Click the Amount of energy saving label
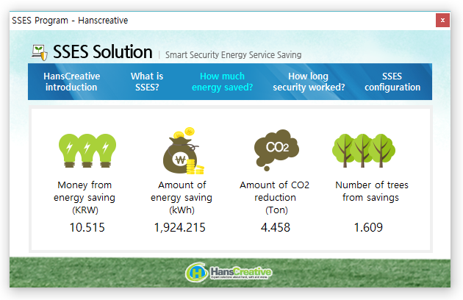This screenshot has width=463, height=300. tap(182, 197)
